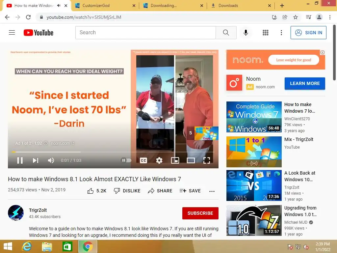Select the How to make Windows tab
Viewport: 337px width, 253px height.
(x=33, y=6)
